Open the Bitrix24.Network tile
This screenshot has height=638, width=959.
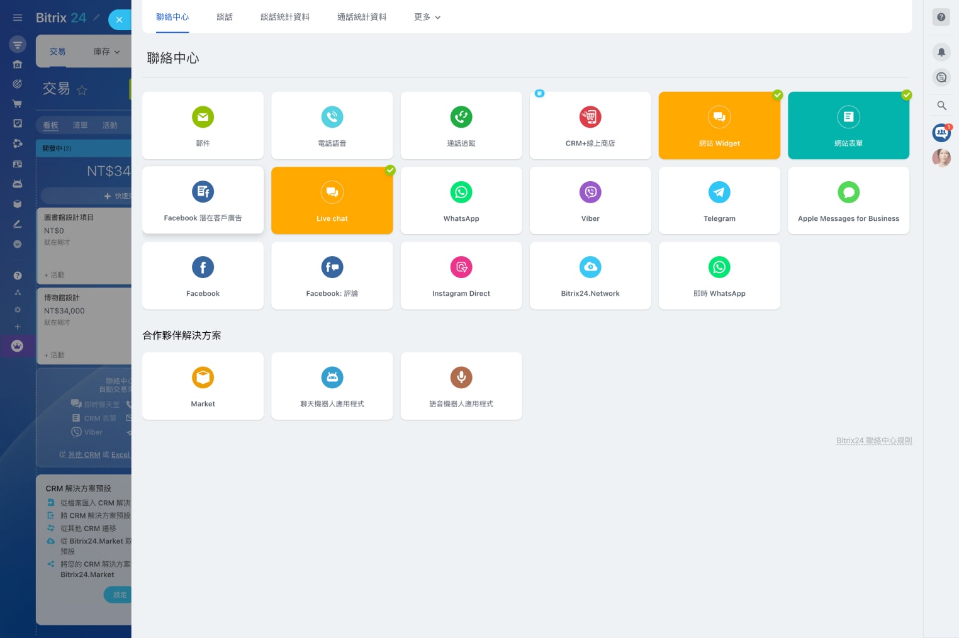[590, 276]
